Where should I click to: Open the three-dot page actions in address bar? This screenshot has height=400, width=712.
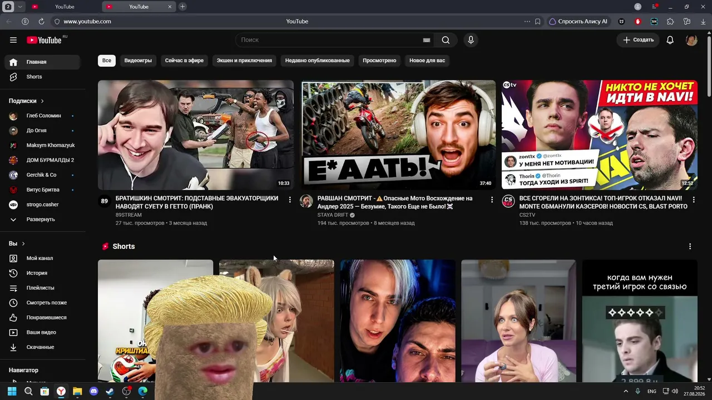click(x=527, y=21)
